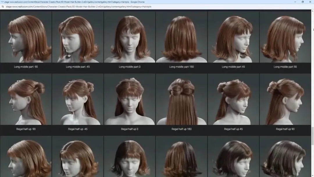This screenshot has height=177, width=314.
Task: Click the 'Long middle part -90' caption
Action: [x=26, y=67]
